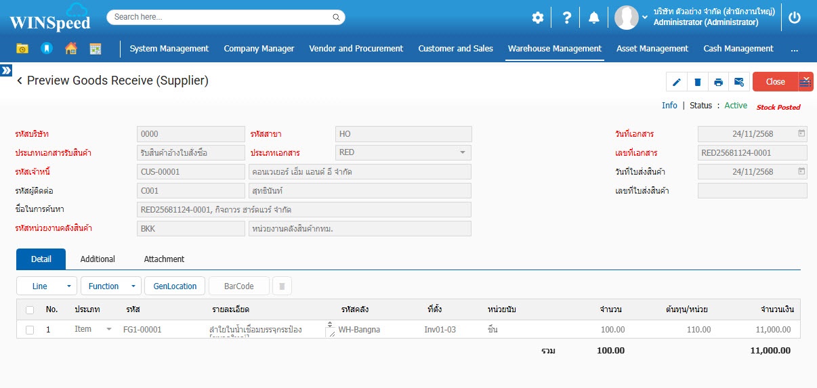Screen dimensions: 817x388
Task: Click the Info link
Action: click(x=669, y=106)
